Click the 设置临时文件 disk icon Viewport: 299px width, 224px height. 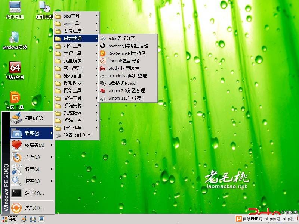pyautogui.click(x=58, y=136)
